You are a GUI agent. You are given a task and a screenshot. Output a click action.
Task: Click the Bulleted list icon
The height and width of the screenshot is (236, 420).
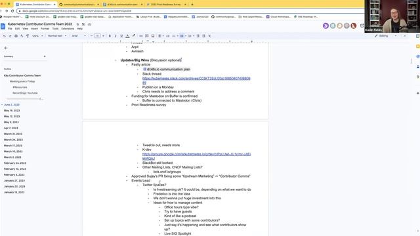(182, 36)
